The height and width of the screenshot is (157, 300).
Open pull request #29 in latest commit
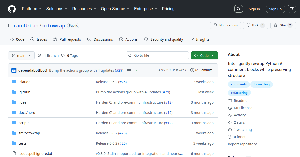pos(119,70)
